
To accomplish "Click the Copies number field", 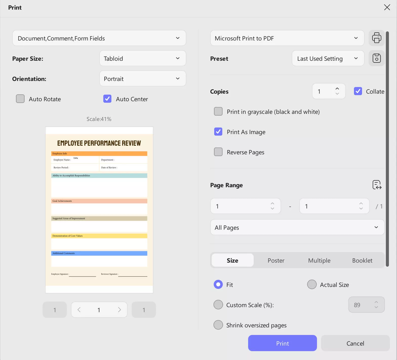I will click(329, 91).
